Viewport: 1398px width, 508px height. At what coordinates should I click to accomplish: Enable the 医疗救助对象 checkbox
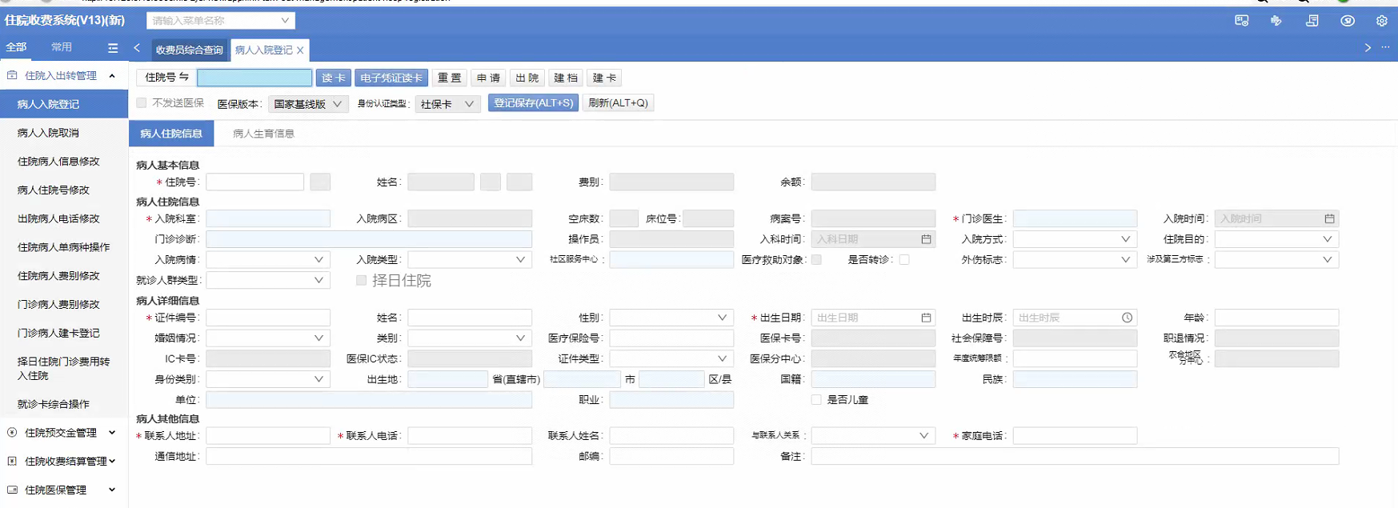click(816, 259)
